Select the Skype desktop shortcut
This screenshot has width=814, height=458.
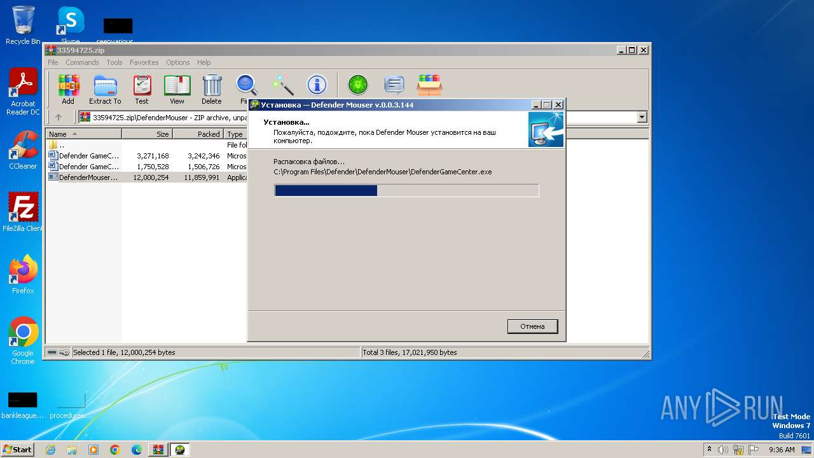point(70,25)
